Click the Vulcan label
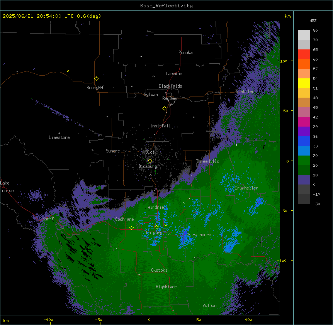 (x=210, y=306)
